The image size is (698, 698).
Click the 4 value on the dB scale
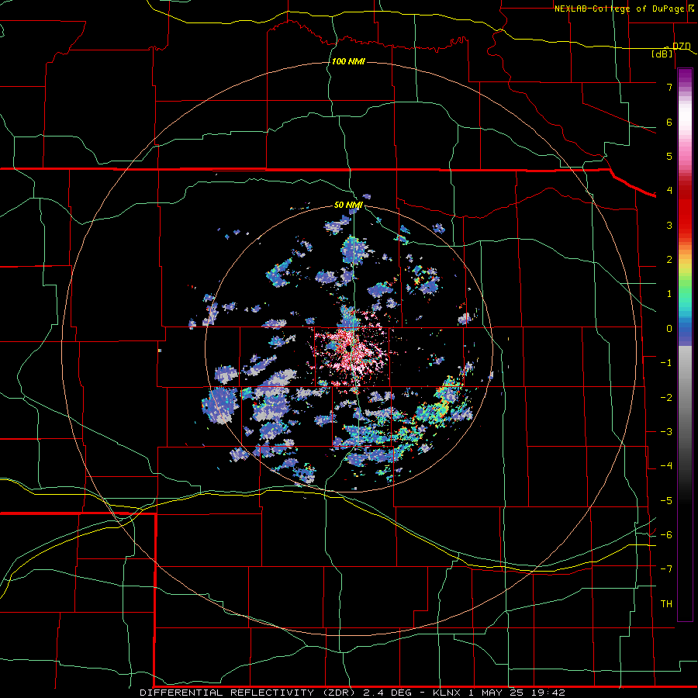(x=669, y=191)
